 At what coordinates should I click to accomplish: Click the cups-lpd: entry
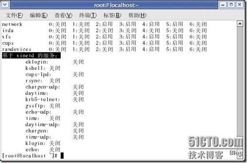[38, 74]
